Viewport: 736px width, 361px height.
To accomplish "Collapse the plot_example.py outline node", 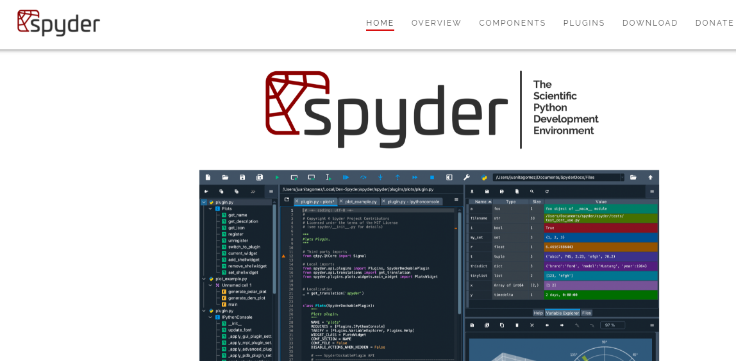I will click(204, 279).
